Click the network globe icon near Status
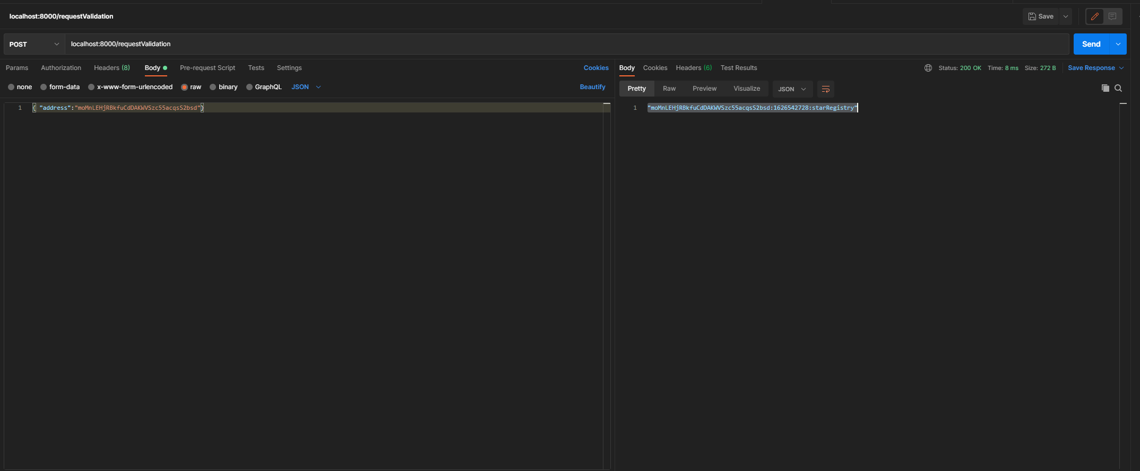 coord(928,68)
